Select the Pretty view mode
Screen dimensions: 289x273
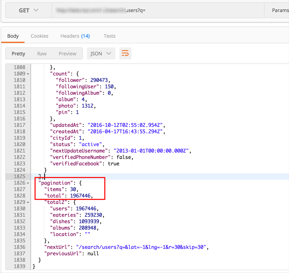pos(18,54)
